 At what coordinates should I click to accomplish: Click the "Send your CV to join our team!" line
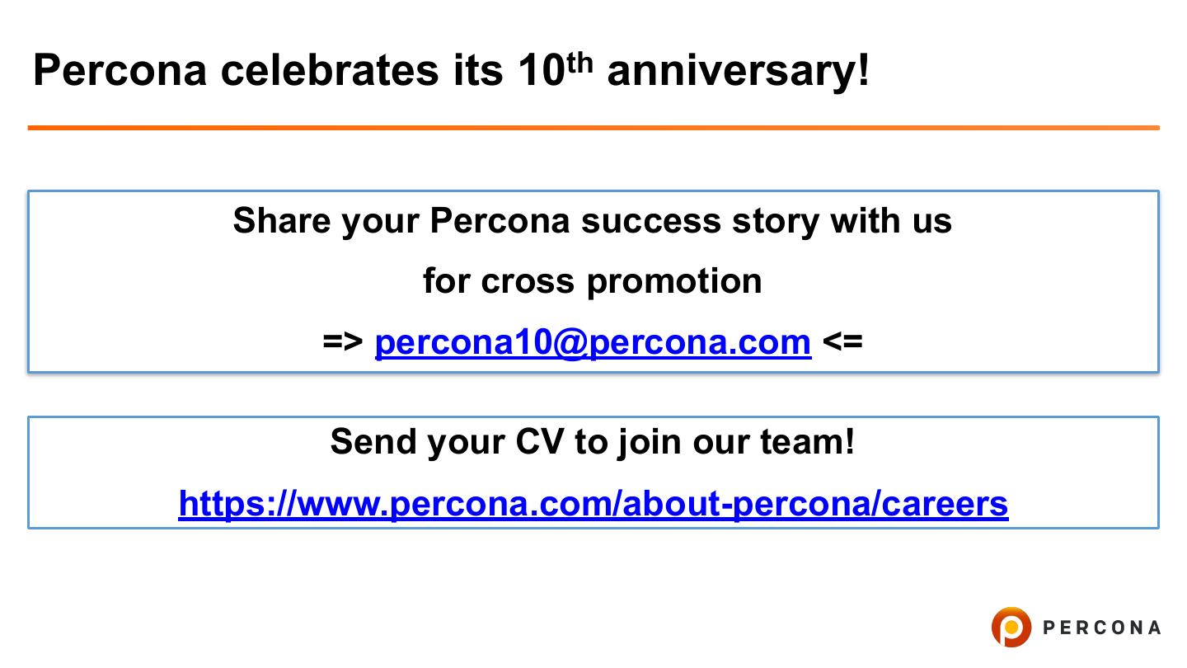(x=592, y=441)
